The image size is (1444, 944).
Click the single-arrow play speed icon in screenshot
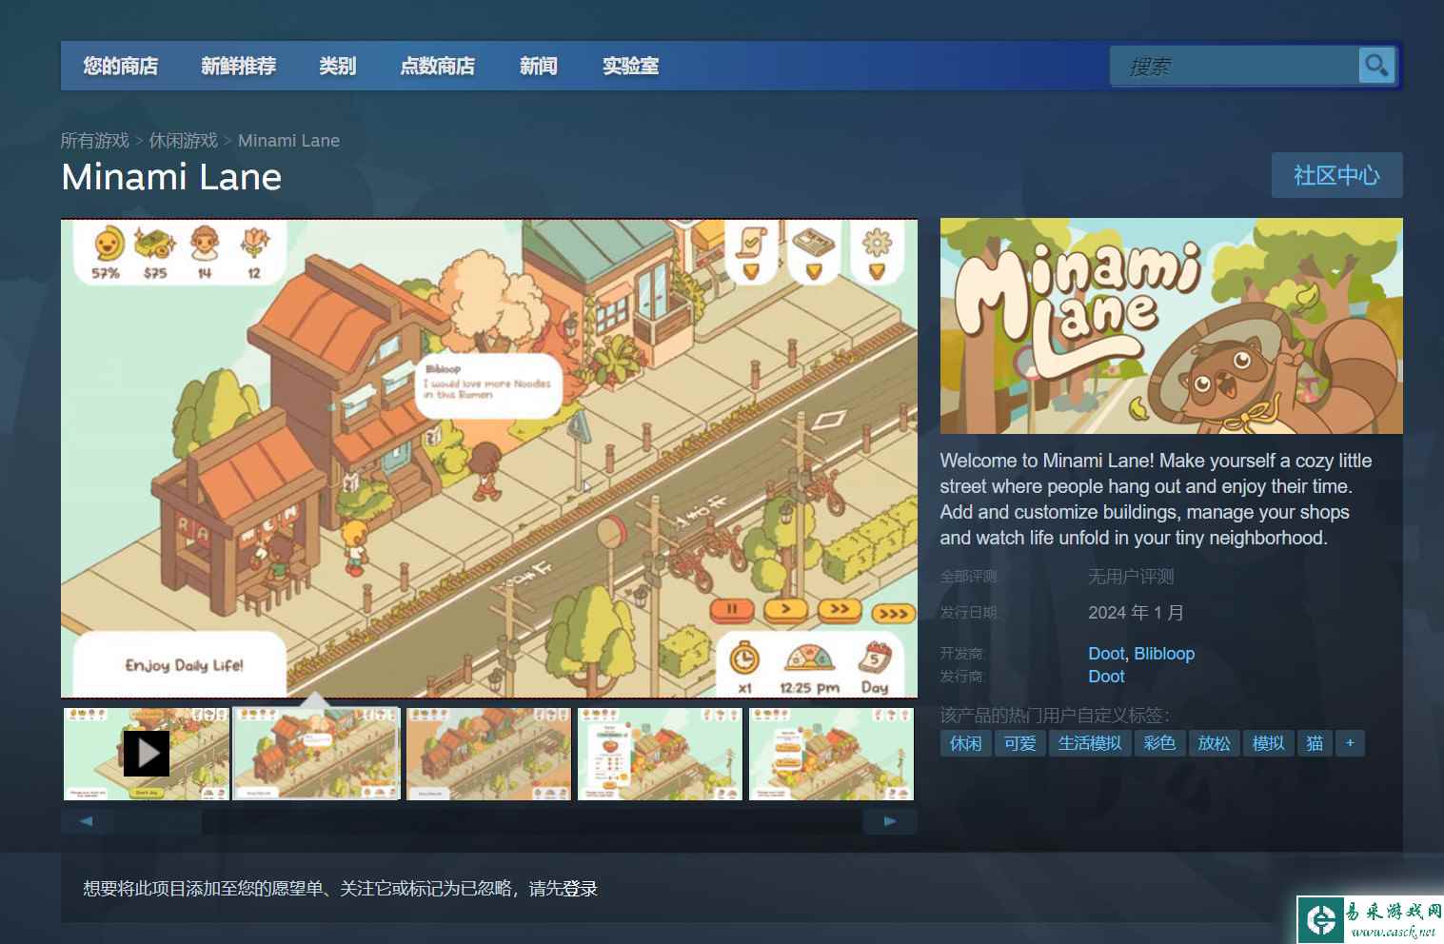[785, 609]
